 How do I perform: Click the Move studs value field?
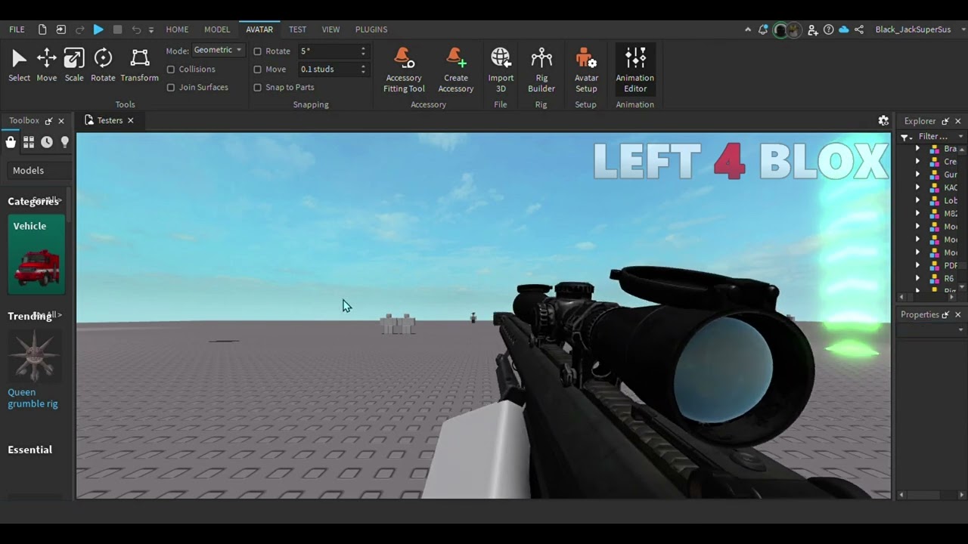333,70
